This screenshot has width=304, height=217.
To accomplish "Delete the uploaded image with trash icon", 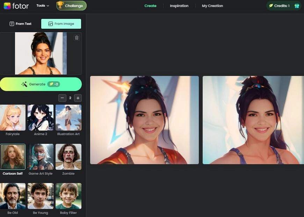I will point(77,37).
